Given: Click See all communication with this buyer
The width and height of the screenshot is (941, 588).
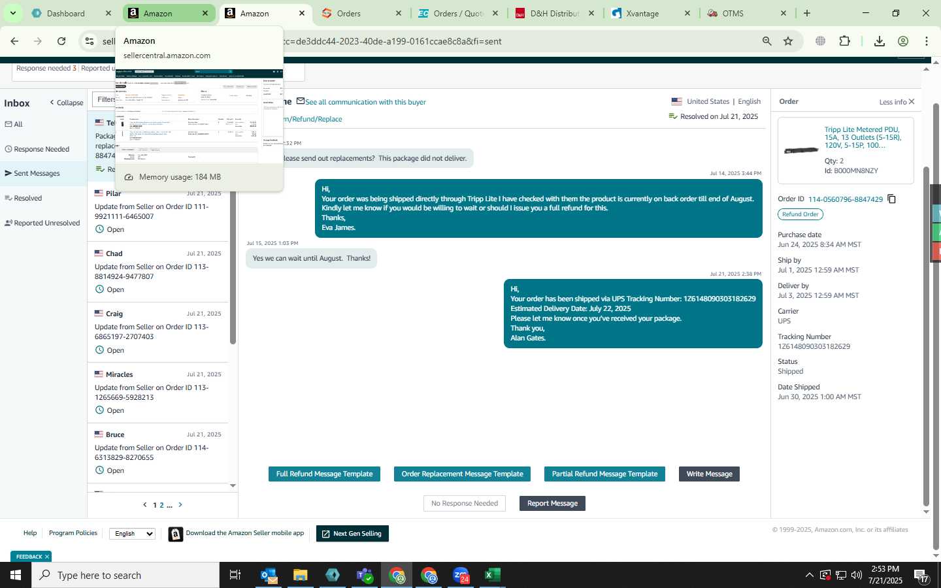Looking at the screenshot, I should tap(365, 102).
